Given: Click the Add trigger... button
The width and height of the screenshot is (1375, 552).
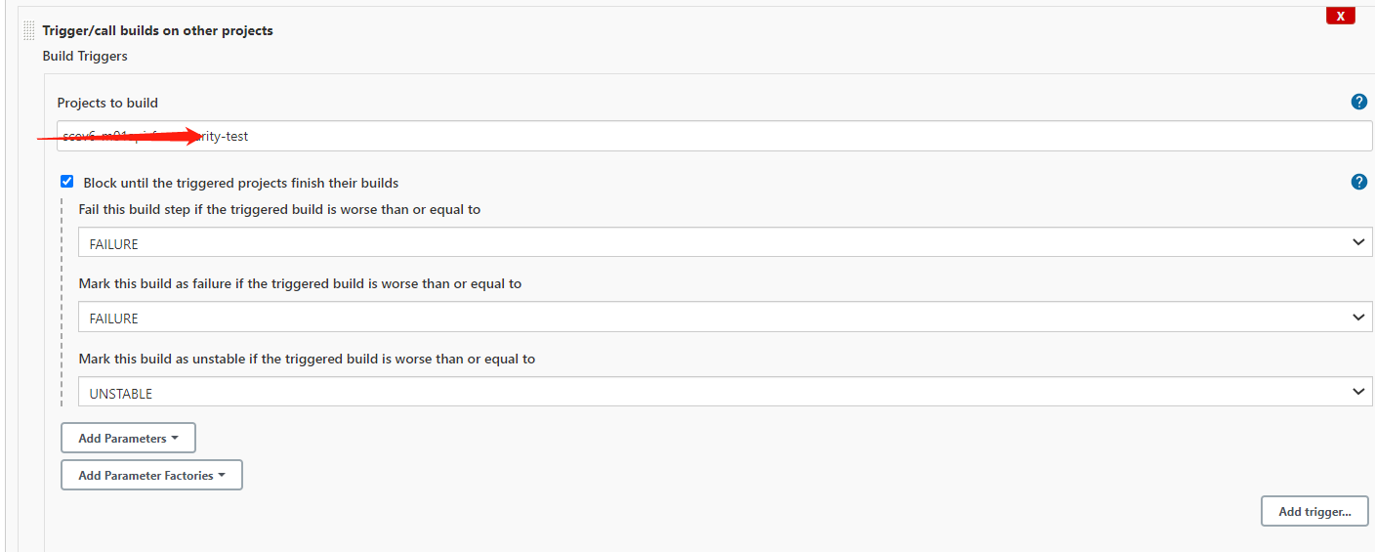Looking at the screenshot, I should 1314,512.
